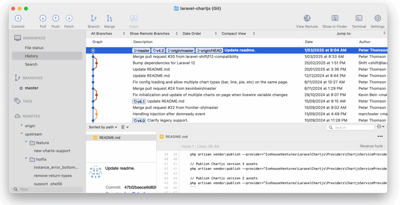Select the 'Bump dependencies for Laravel 12' commit
400x205 pixels.
(236, 63)
